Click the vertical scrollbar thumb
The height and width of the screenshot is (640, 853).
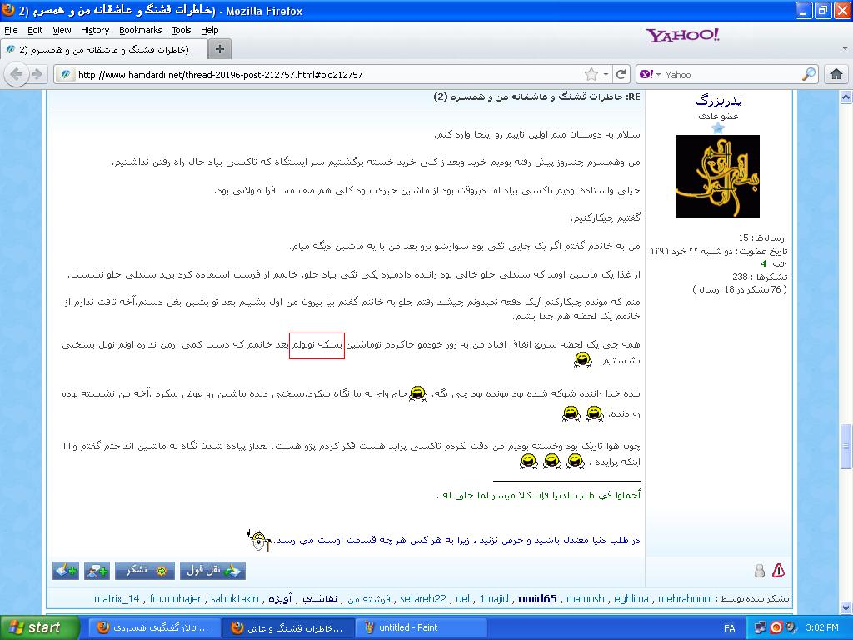click(846, 447)
